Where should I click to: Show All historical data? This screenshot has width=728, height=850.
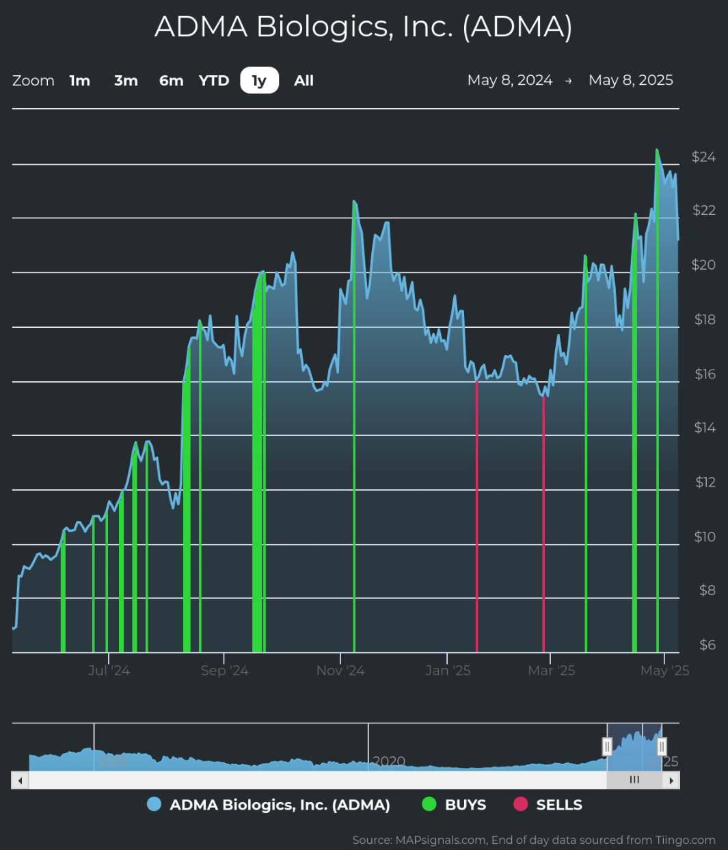click(304, 81)
